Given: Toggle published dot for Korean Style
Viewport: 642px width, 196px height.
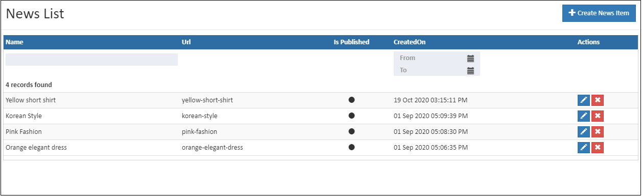Looking at the screenshot, I should (x=351, y=116).
